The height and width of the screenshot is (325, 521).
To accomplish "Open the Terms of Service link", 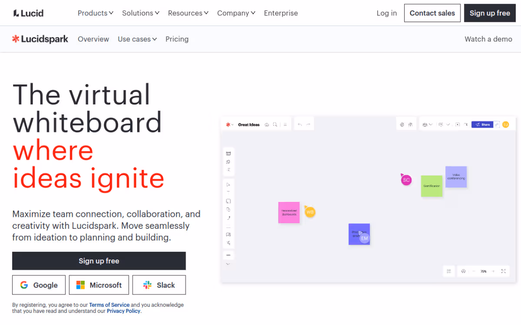I will click(109, 305).
